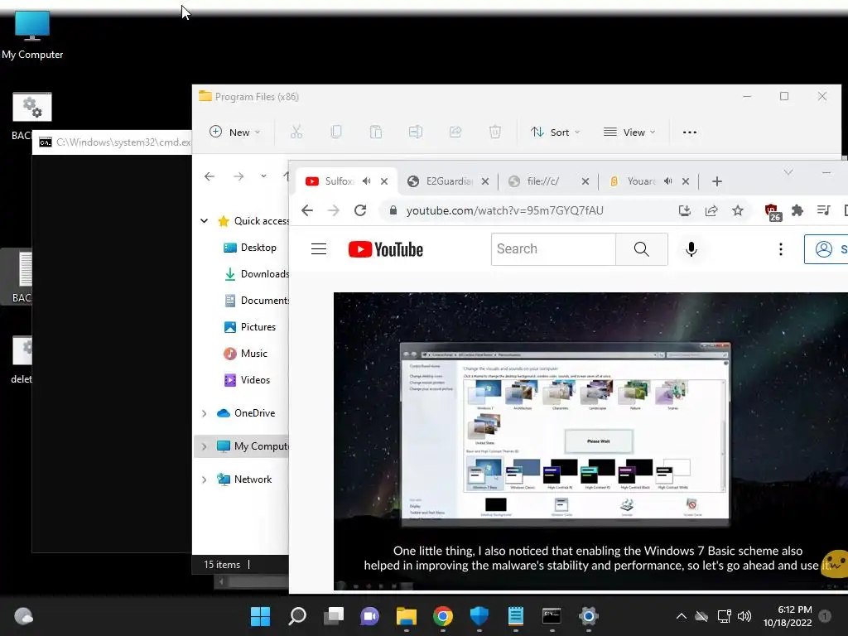The width and height of the screenshot is (848, 636).
Task: Open the View dropdown in Explorer
Action: (x=629, y=132)
